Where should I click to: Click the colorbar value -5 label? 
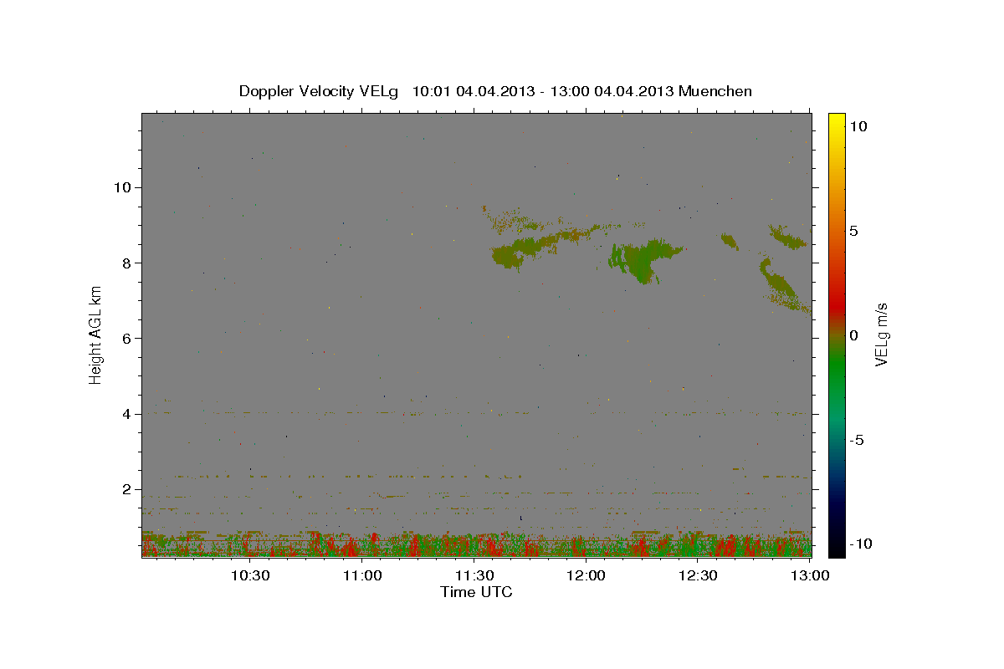[857, 440]
